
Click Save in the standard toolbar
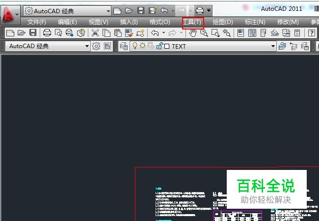tap(33, 33)
